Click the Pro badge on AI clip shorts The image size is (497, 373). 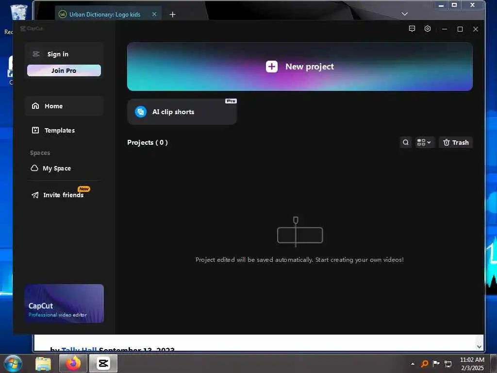pyautogui.click(x=231, y=101)
